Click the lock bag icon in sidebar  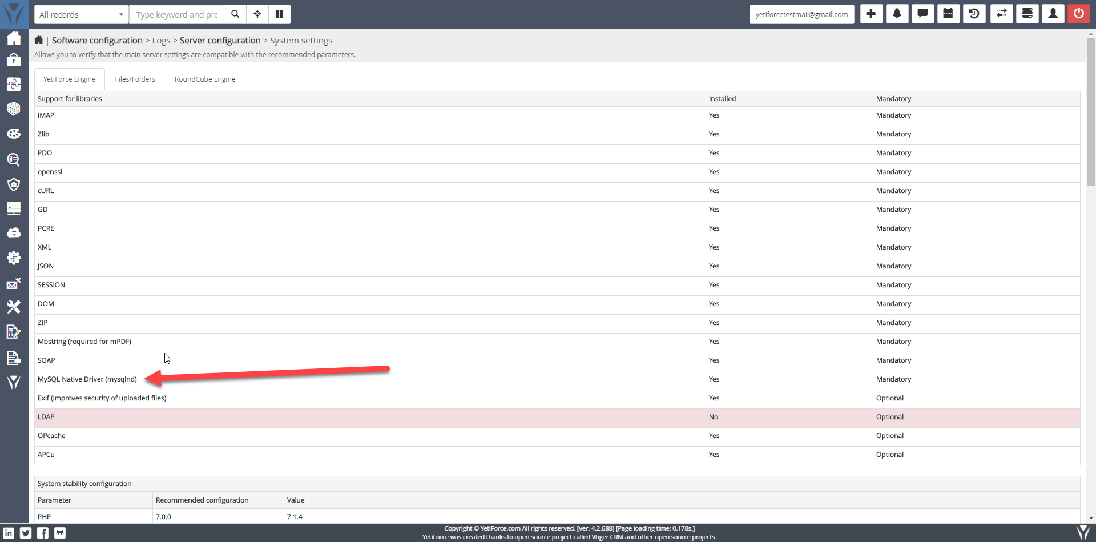[x=14, y=59]
